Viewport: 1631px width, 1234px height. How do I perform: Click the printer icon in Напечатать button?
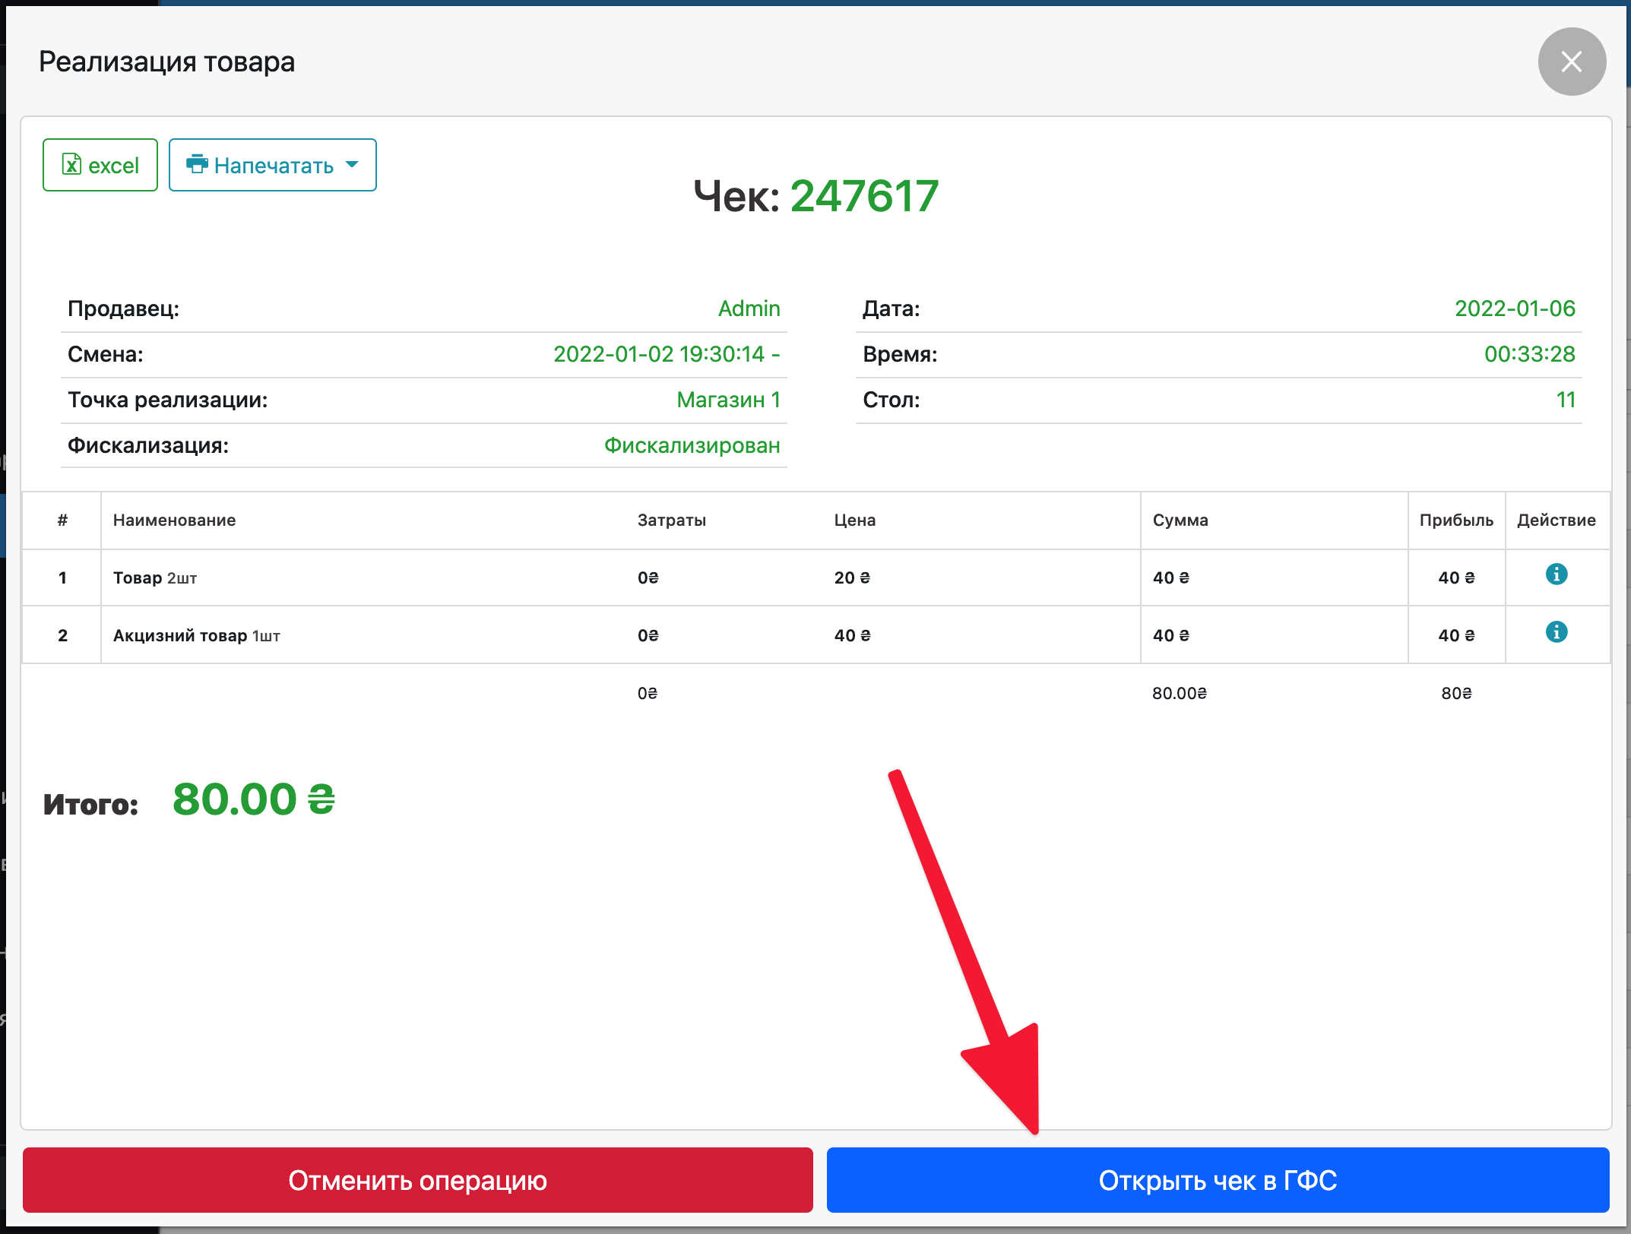point(197,164)
